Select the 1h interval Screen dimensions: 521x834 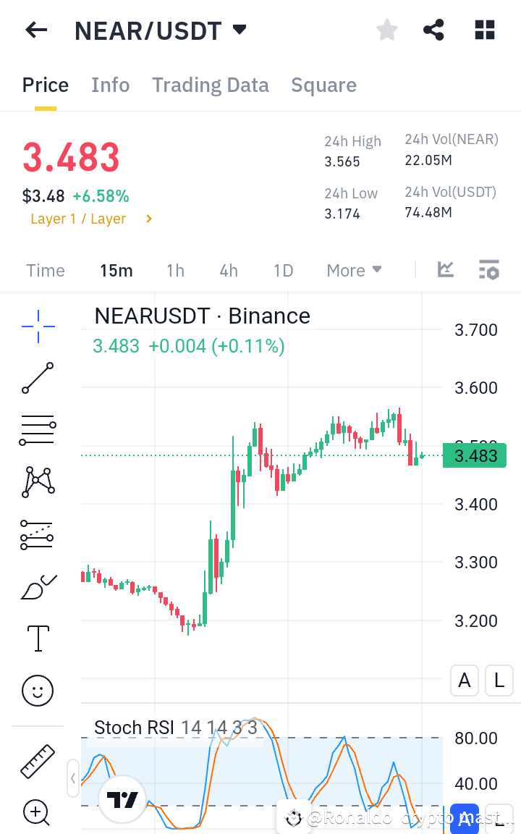coord(175,270)
